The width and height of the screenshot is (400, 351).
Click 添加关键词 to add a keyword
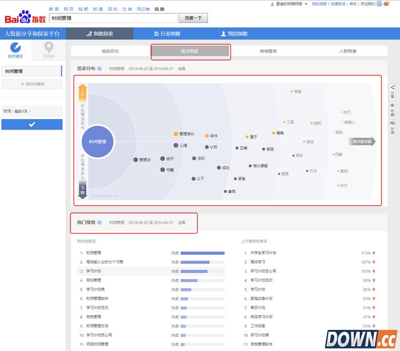(x=32, y=84)
